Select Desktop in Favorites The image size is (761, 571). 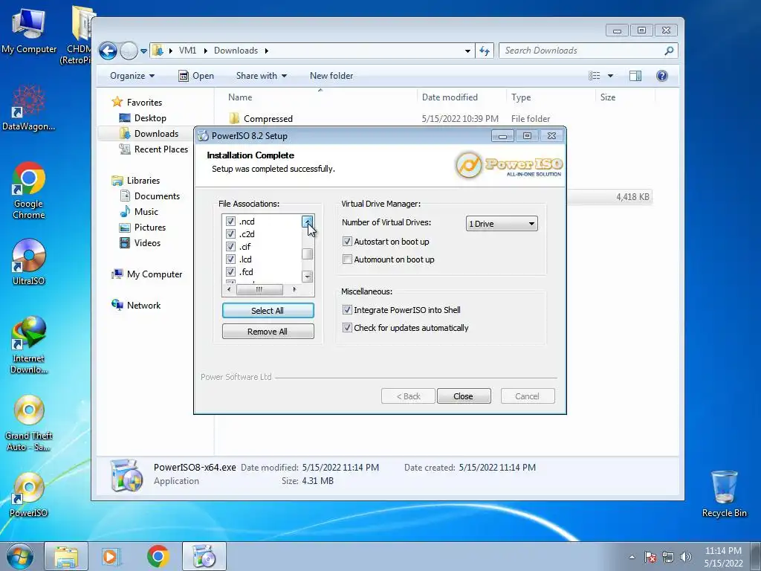click(144, 118)
